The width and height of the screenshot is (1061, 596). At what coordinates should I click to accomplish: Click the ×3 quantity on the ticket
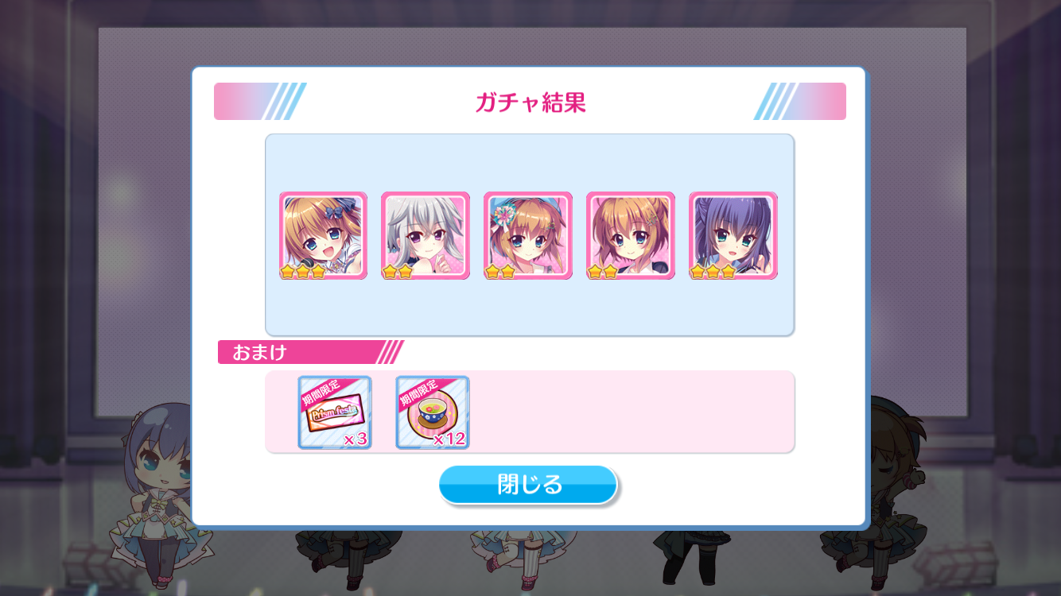(355, 439)
